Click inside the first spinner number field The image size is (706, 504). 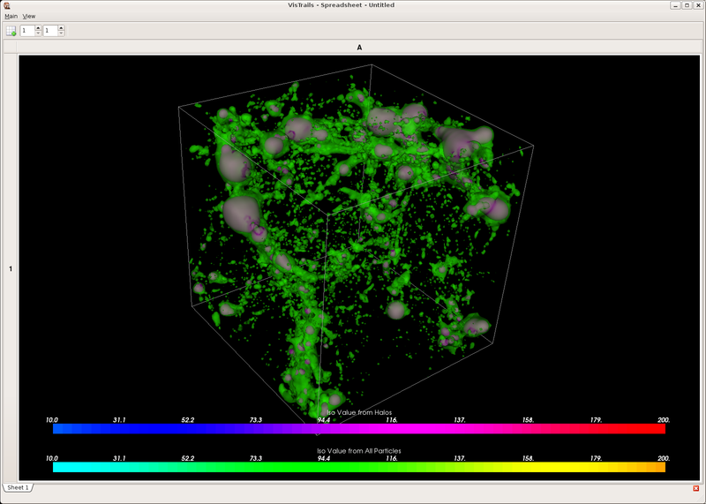(x=27, y=31)
